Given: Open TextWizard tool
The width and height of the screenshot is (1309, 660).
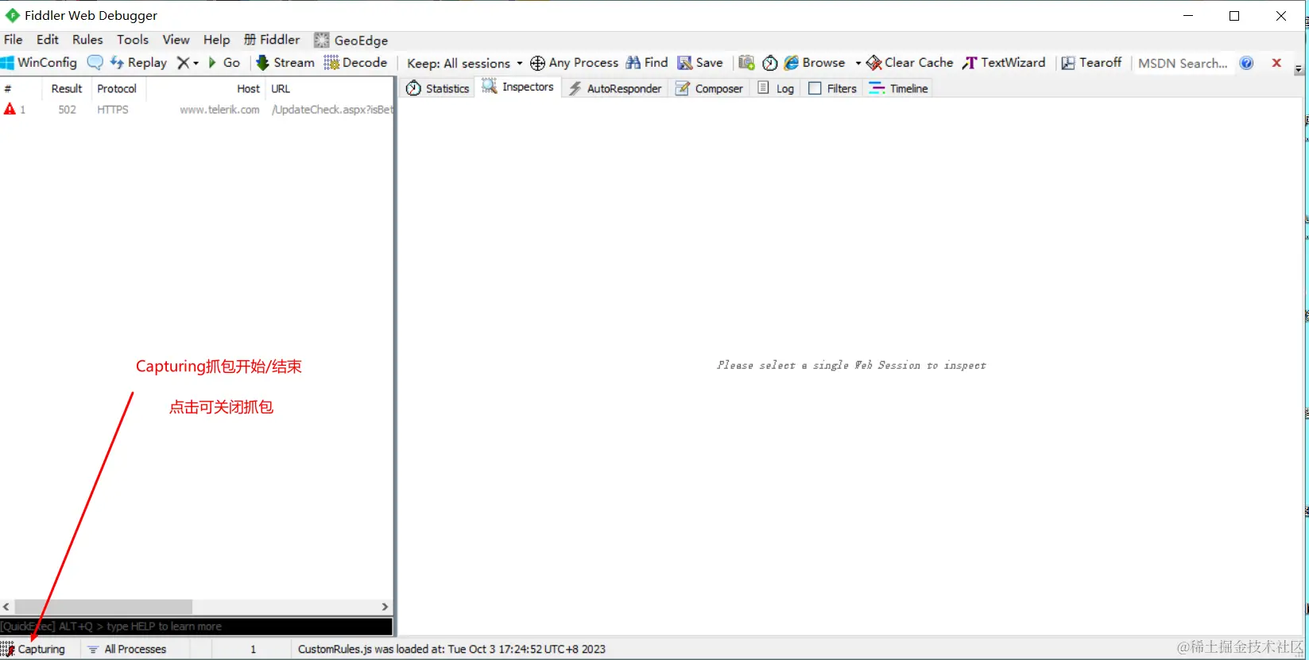Looking at the screenshot, I should pos(1005,62).
